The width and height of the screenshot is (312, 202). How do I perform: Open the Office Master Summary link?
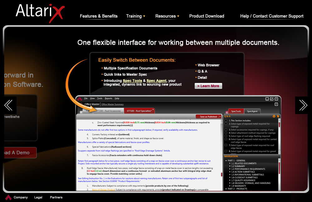coord(112,104)
